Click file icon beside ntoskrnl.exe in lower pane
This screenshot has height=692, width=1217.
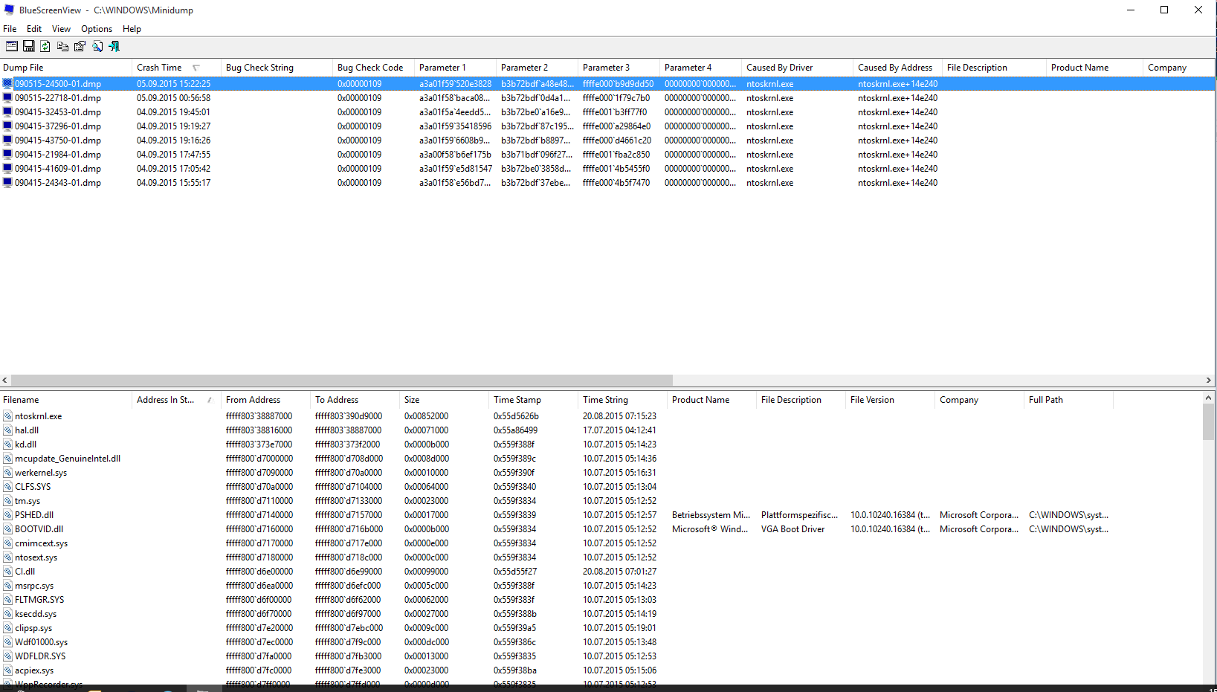[7, 416]
